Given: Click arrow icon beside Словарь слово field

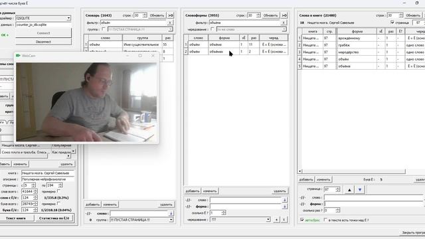Looking at the screenshot, I should [171, 214].
